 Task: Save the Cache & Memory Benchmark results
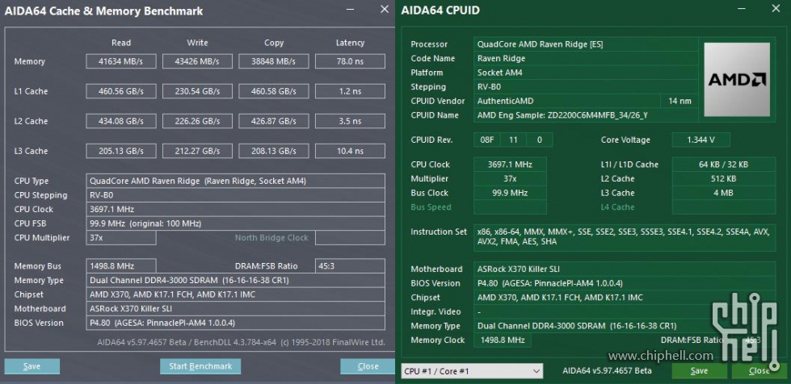(x=32, y=366)
